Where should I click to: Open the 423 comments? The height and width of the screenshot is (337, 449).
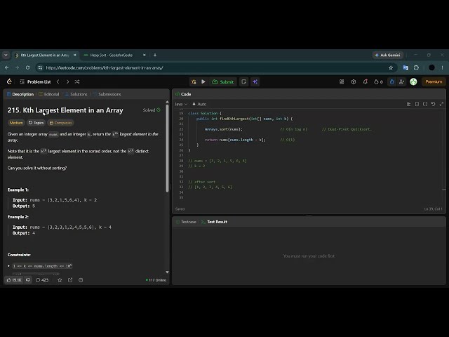[42, 280]
